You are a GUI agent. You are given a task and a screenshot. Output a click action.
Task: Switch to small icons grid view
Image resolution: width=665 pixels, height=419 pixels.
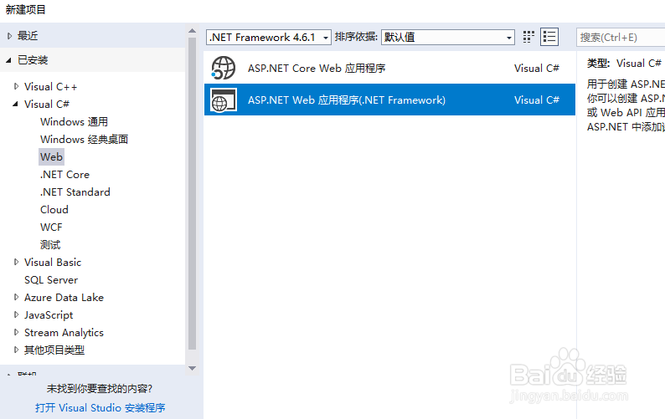click(x=528, y=37)
